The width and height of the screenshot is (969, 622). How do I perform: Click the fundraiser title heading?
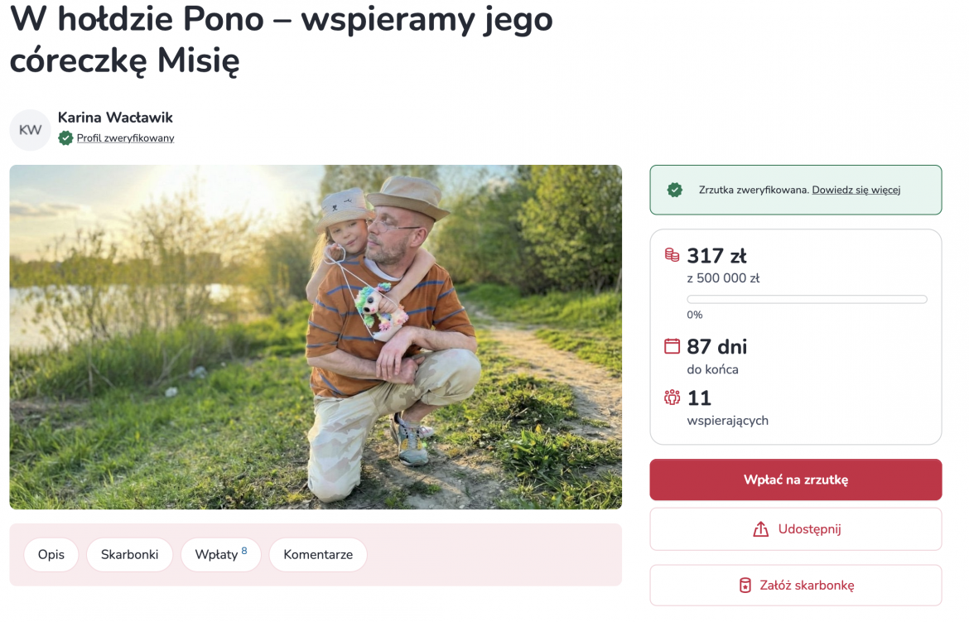(x=282, y=39)
